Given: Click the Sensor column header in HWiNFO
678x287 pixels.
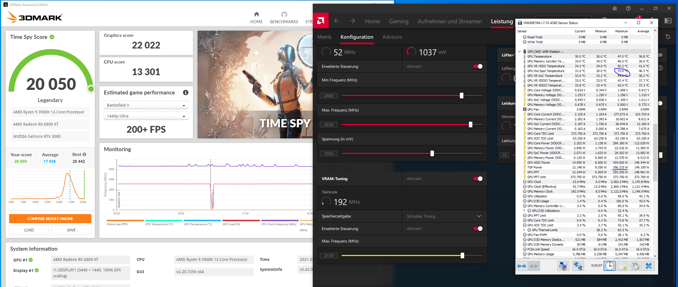Looking at the screenshot, I should pyautogui.click(x=541, y=31).
